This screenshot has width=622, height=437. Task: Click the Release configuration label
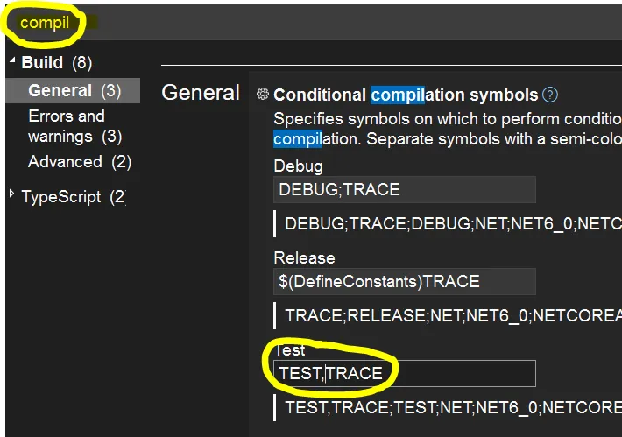click(304, 257)
